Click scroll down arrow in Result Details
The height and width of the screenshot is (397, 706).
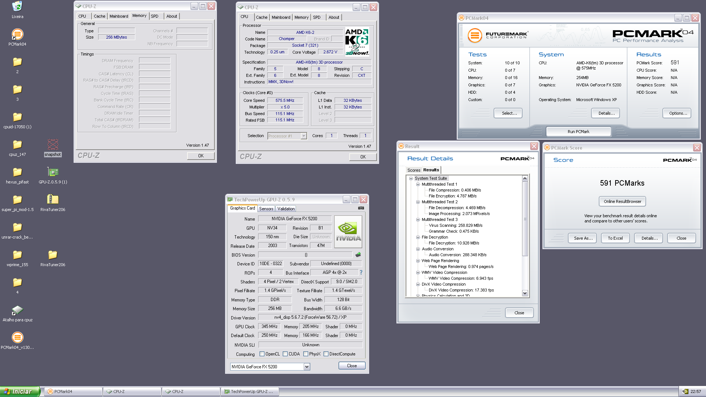coord(525,293)
